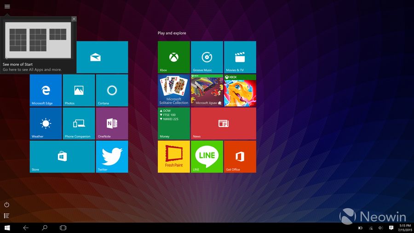
Task: Open the News tile
Action: (224, 123)
